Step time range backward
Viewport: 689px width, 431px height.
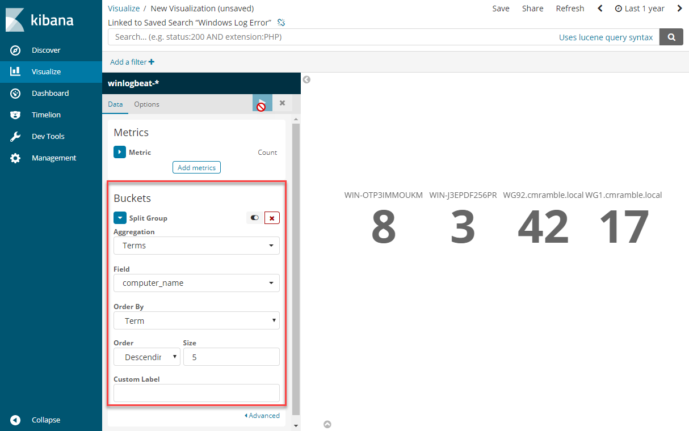600,9
